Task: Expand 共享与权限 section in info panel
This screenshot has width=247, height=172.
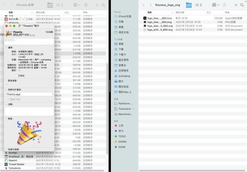Action: pyautogui.click(x=6, y=149)
